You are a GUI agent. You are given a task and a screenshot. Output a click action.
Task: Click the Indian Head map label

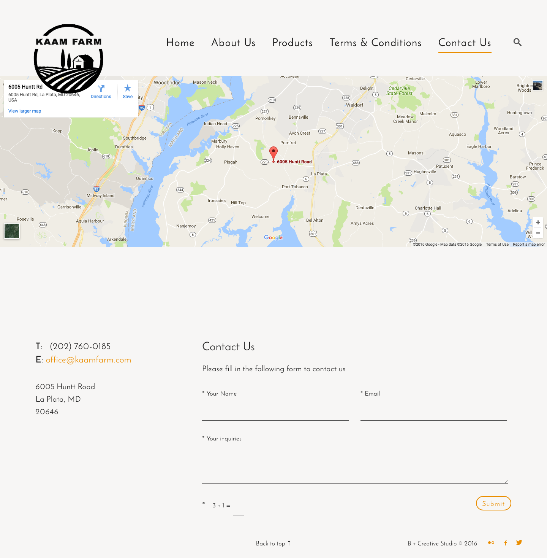(215, 124)
